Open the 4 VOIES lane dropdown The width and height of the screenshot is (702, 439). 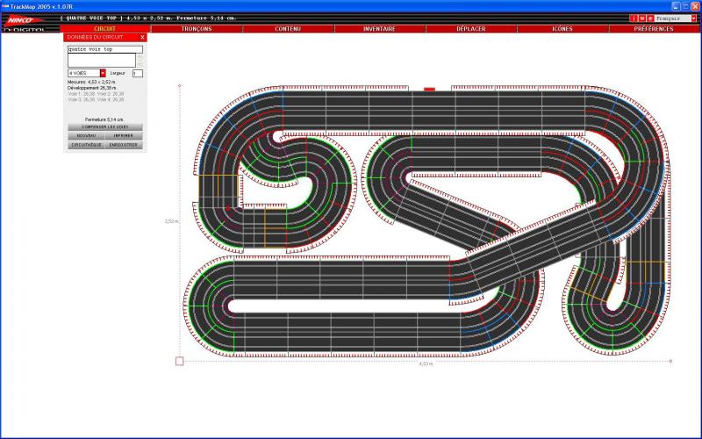[103, 73]
